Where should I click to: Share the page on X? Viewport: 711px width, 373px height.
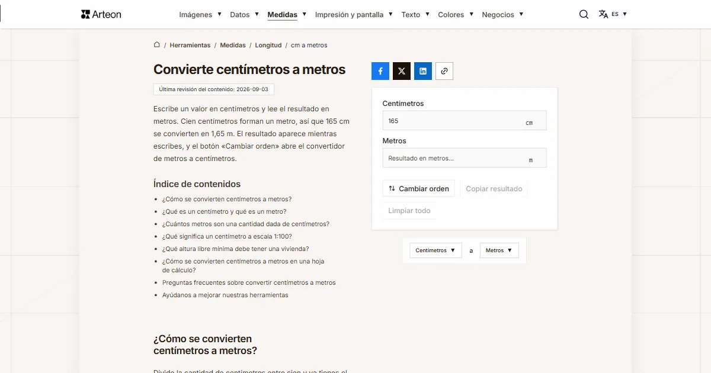point(402,71)
